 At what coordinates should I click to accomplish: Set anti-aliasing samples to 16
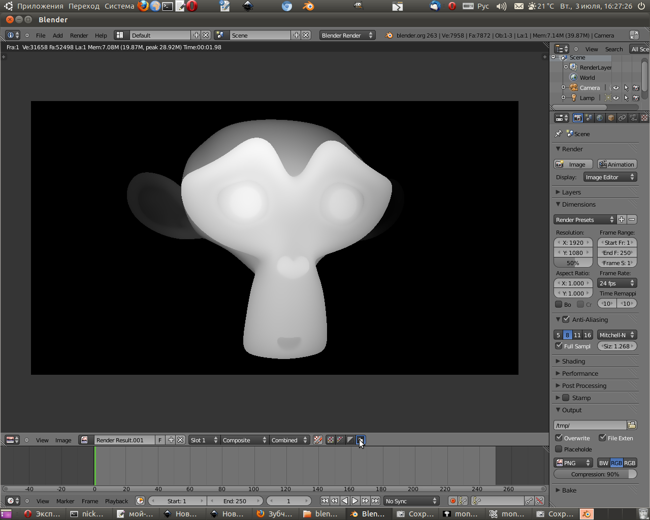588,335
